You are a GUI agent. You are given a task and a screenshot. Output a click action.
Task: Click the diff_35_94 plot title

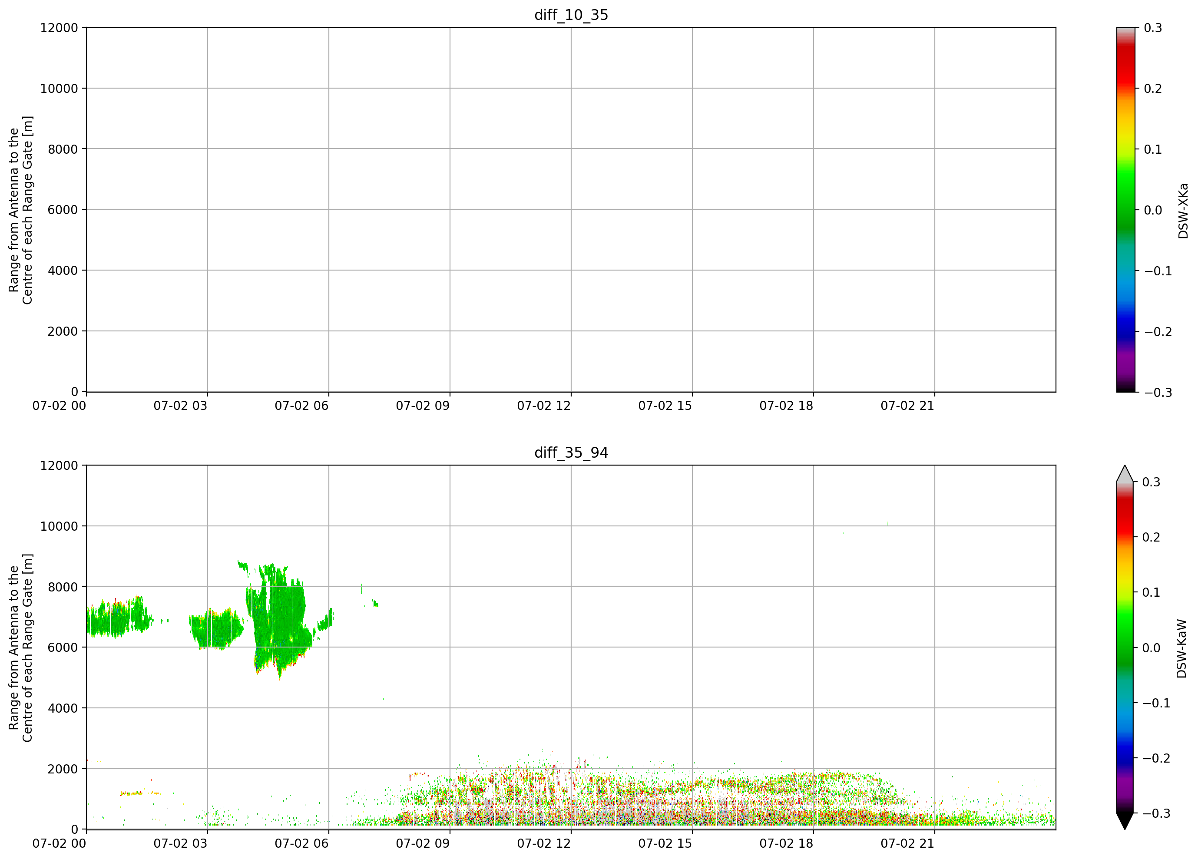571,453
